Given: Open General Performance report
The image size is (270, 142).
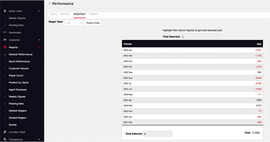Looking at the screenshot, I should tap(20, 54).
